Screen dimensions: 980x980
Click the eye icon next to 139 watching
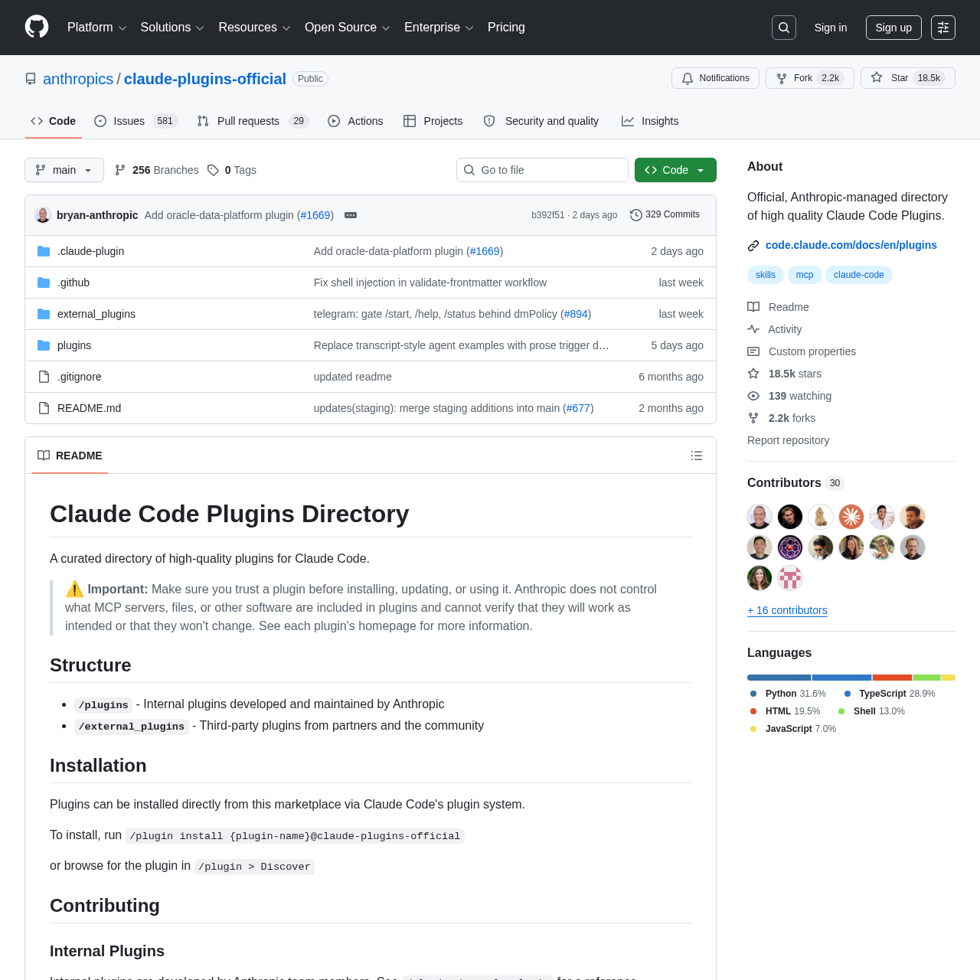tap(753, 396)
